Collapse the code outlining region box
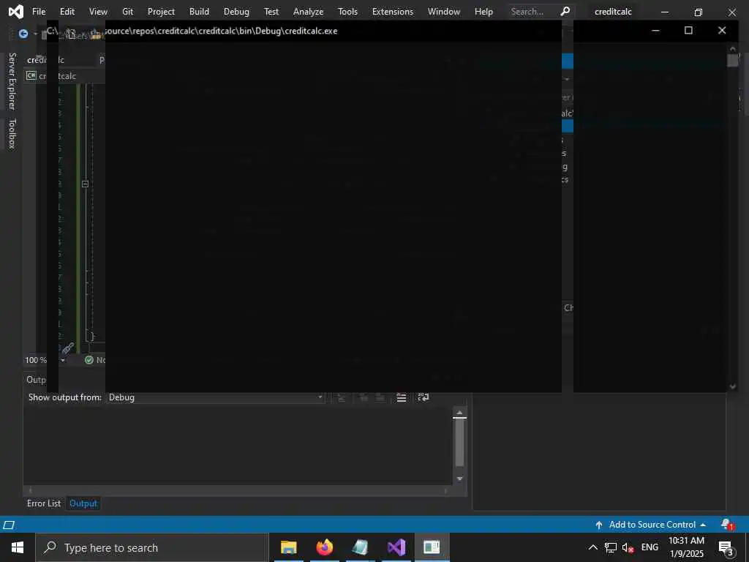 pos(85,184)
